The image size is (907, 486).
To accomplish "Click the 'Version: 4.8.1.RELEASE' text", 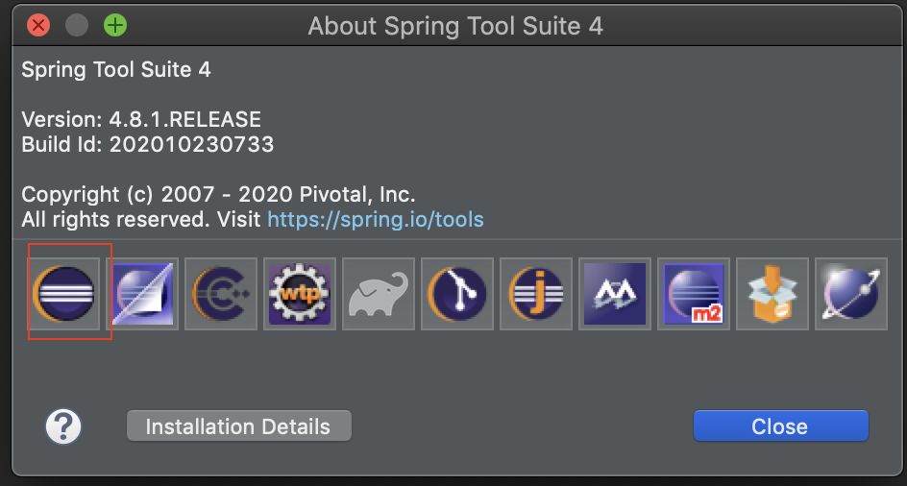I will click(141, 120).
